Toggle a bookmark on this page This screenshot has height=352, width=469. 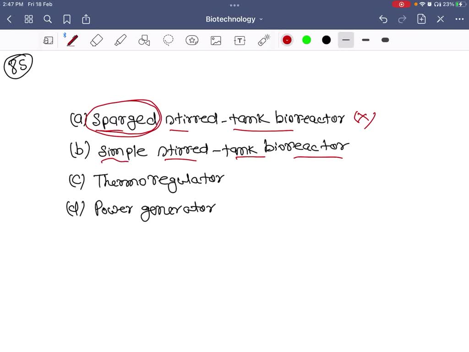click(x=67, y=19)
